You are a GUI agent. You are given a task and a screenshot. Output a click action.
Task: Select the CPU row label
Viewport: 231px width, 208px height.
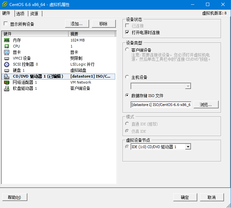click(16, 46)
